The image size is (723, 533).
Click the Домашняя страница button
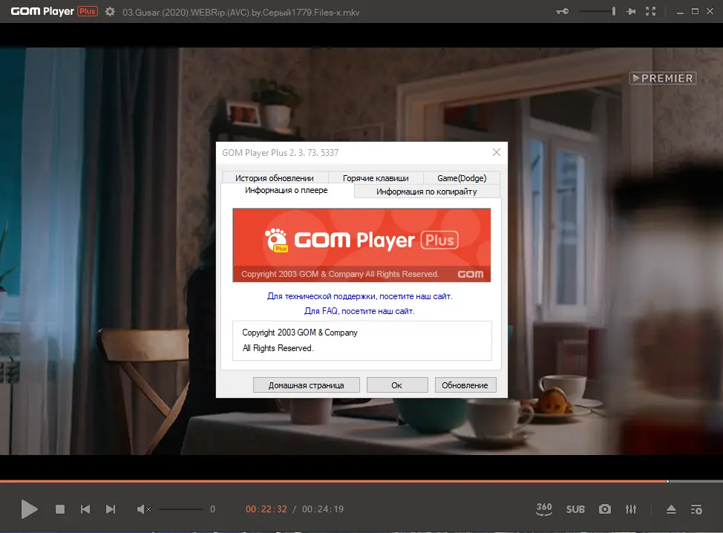coord(306,385)
